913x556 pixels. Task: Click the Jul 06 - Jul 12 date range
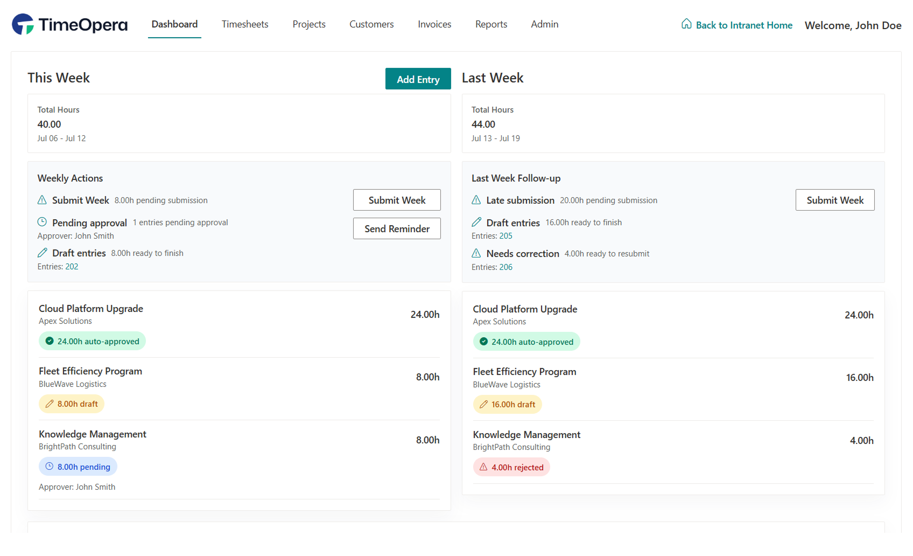pyautogui.click(x=61, y=138)
